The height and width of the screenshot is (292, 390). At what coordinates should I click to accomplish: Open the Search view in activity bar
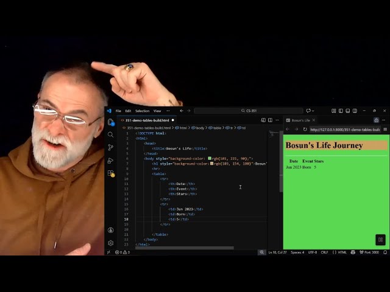click(x=111, y=134)
